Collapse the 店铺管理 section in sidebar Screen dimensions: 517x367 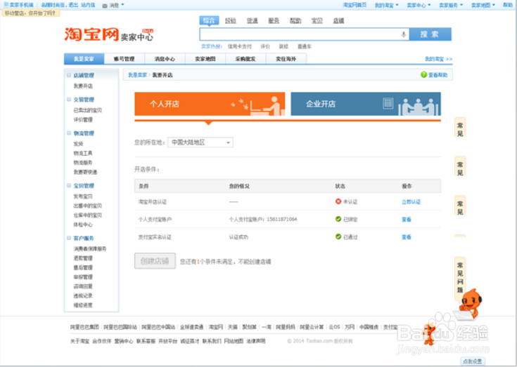pyautogui.click(x=69, y=75)
